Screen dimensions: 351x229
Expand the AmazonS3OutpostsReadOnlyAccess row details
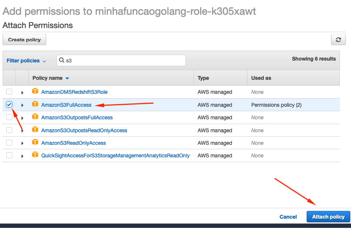point(22,130)
